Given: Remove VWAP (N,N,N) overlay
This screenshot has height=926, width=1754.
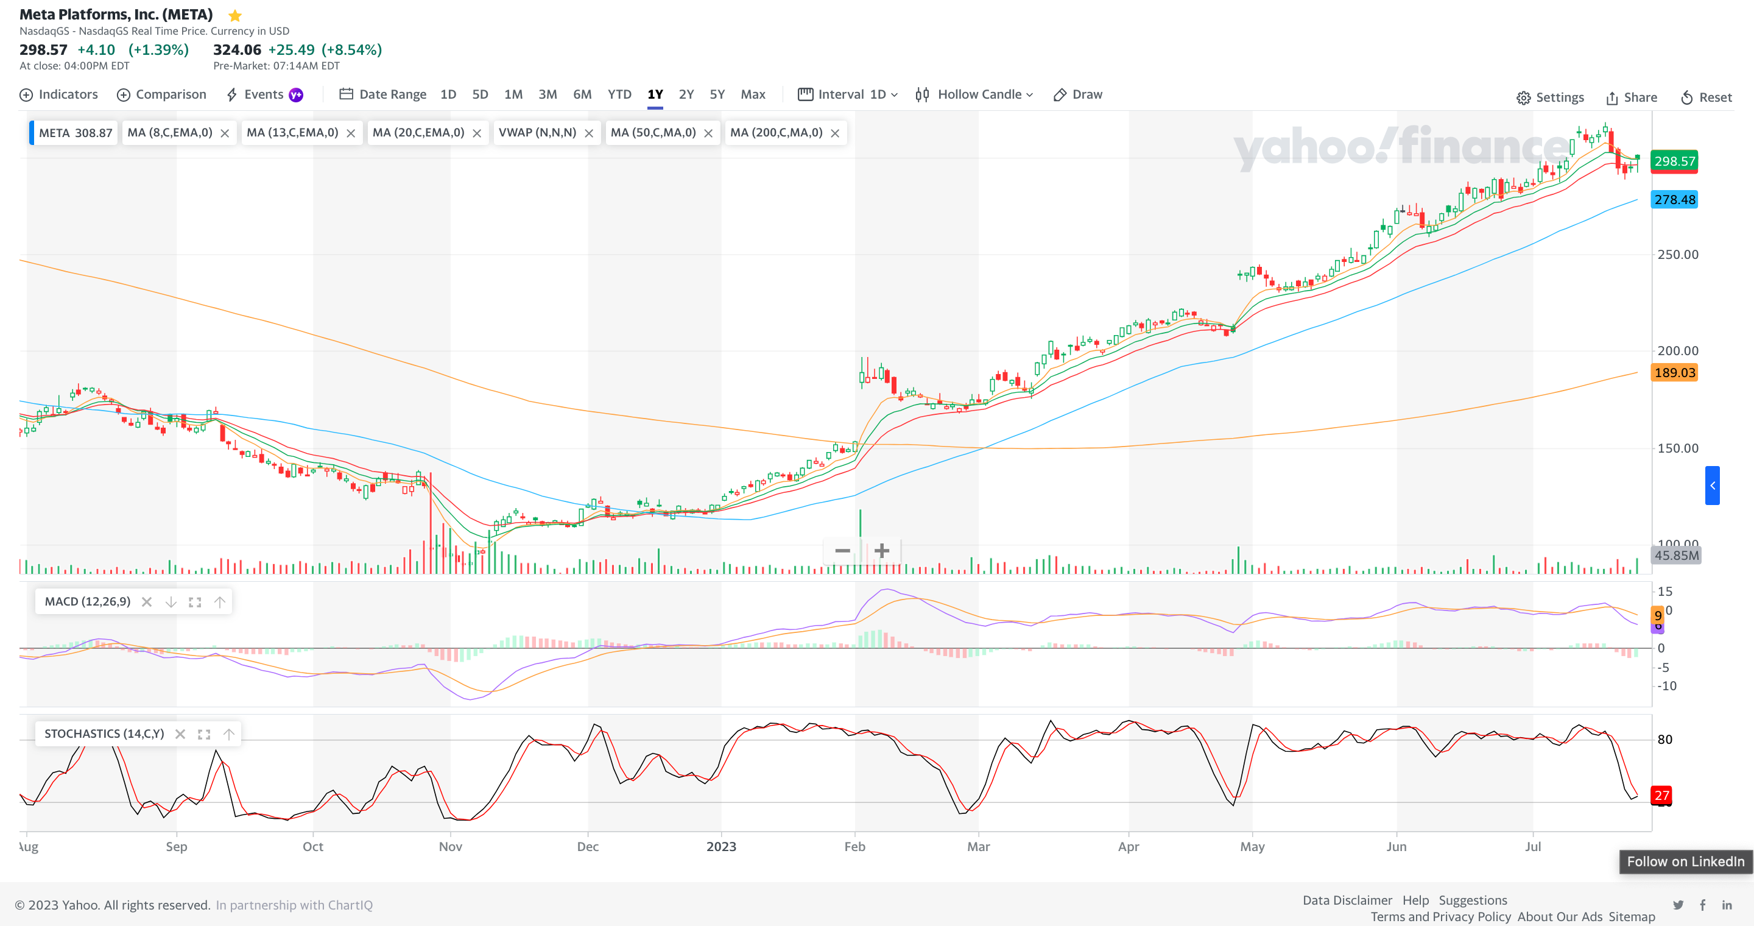Looking at the screenshot, I should (x=589, y=133).
